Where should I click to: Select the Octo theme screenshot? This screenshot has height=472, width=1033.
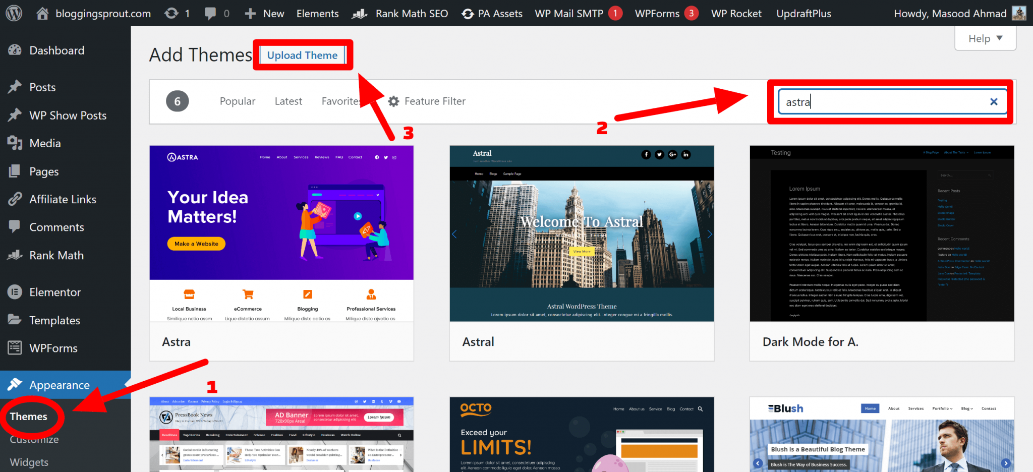582,434
